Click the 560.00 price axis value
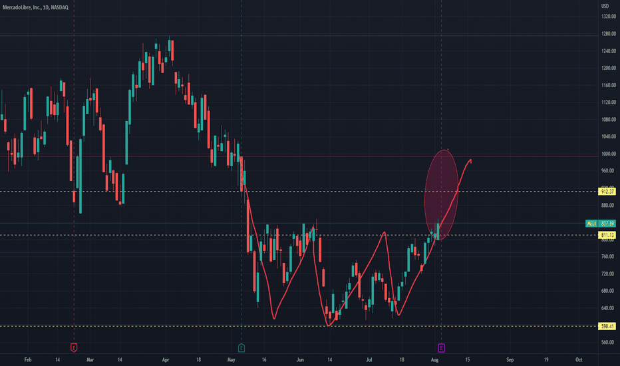This screenshot has height=366, width=620. pyautogui.click(x=609, y=342)
